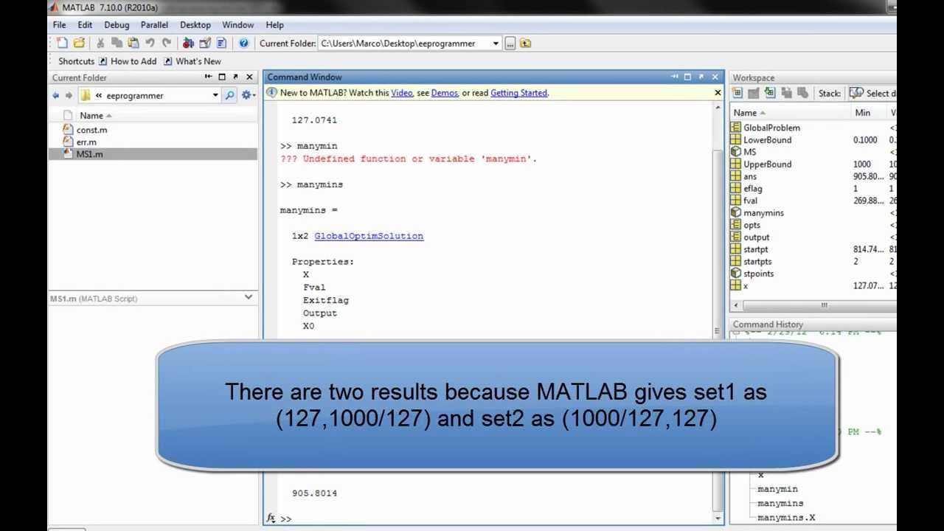Dismiss the New to MATLAB info bar
The image size is (944, 531).
click(718, 93)
